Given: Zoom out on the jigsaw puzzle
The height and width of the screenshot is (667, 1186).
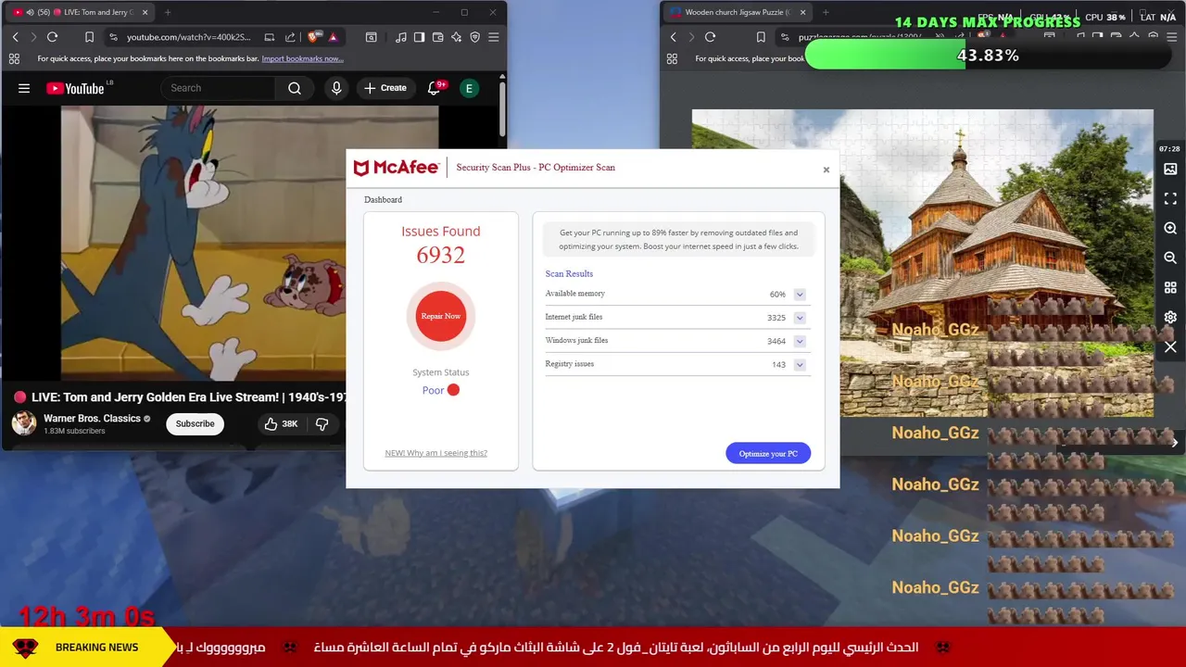Looking at the screenshot, I should point(1170,258).
